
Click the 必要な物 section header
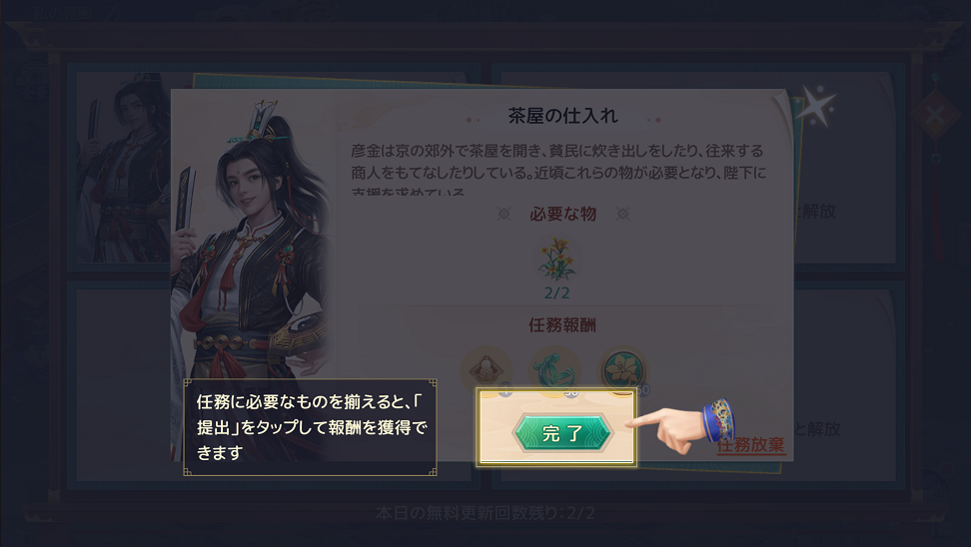[562, 214]
